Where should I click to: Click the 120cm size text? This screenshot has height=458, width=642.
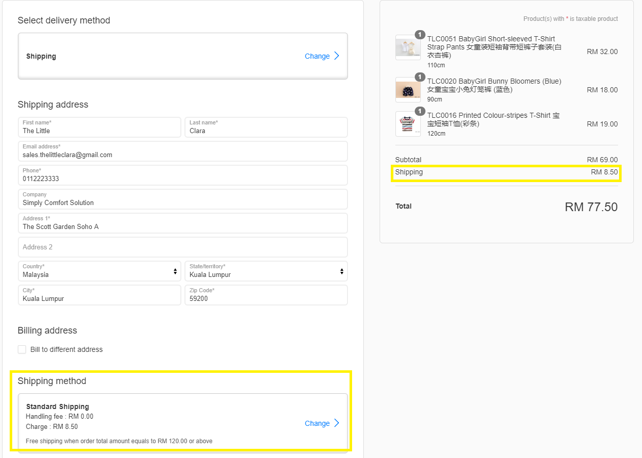pyautogui.click(x=436, y=134)
